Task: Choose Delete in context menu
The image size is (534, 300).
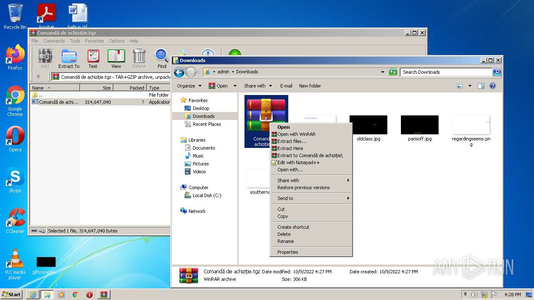Action: 311,234
